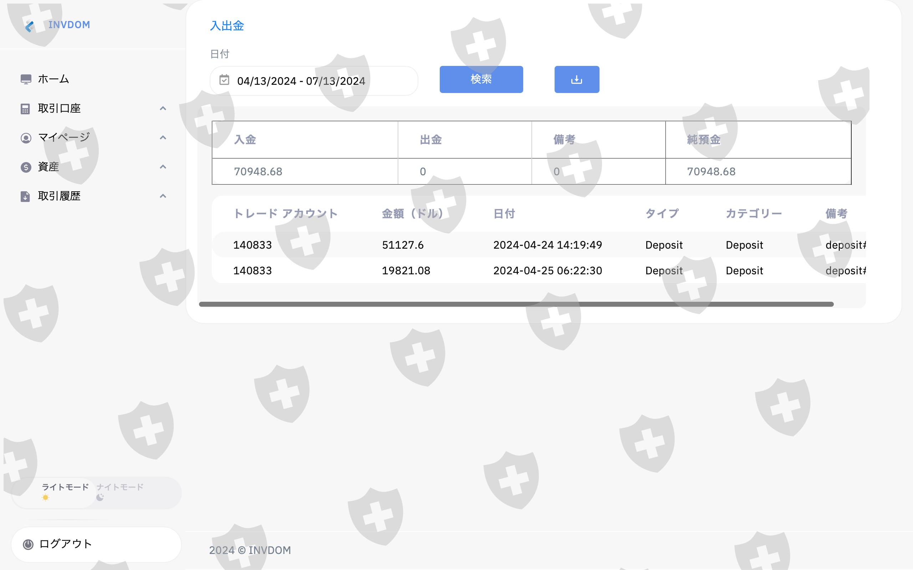The height and width of the screenshot is (570, 913).
Task: Click the calculator icon beside 取引口座
Action: (x=25, y=109)
